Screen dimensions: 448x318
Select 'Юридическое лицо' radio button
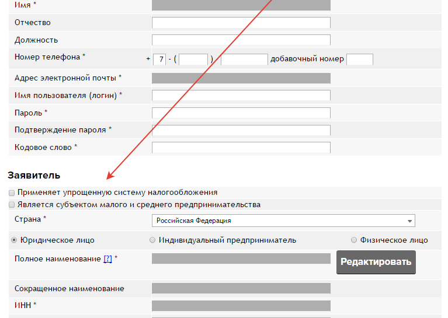point(14,240)
